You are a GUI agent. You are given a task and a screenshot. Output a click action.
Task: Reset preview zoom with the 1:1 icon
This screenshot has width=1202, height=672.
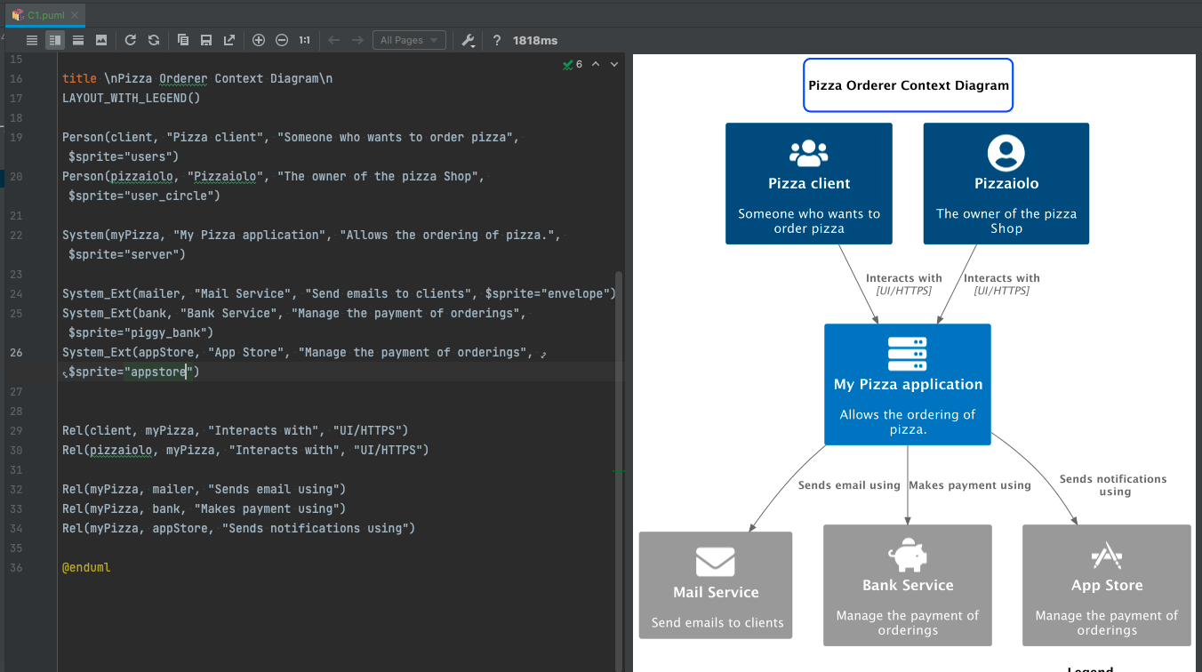pyautogui.click(x=305, y=40)
